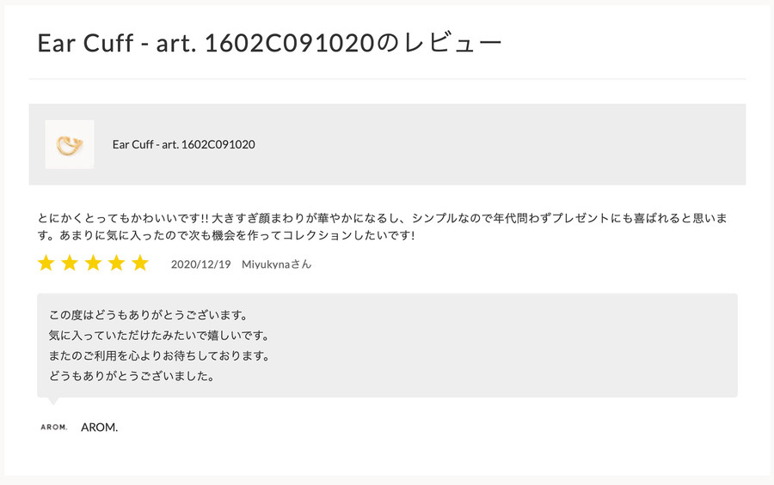Click the small AROM. shop logo
Screen dimensions: 774x485
pos(54,427)
